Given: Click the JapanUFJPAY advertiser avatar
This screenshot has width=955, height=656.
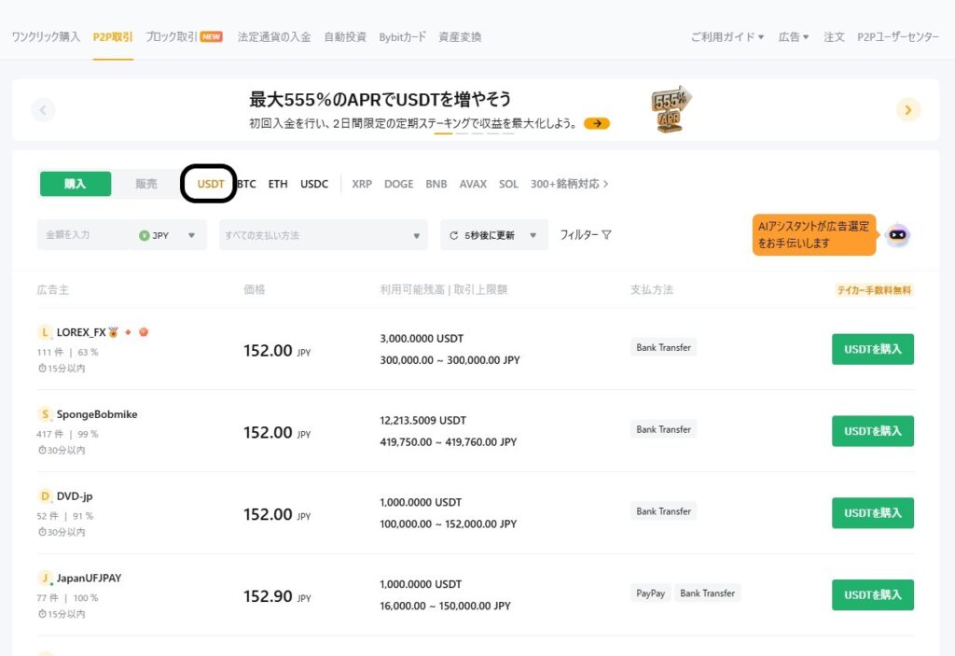Looking at the screenshot, I should pos(45,579).
